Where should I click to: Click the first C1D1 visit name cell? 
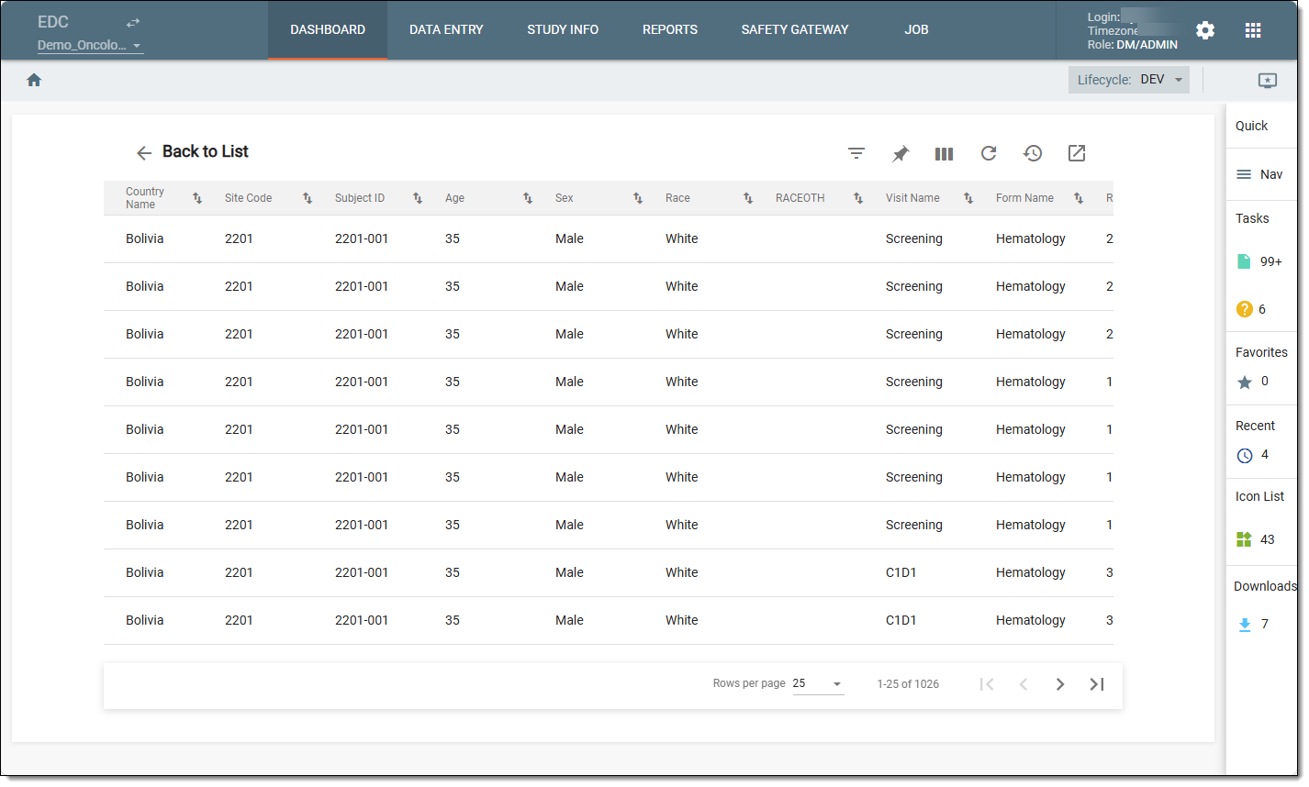click(901, 572)
